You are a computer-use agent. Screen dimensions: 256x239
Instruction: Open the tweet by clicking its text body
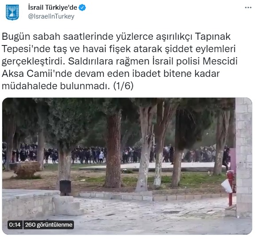[120, 61]
